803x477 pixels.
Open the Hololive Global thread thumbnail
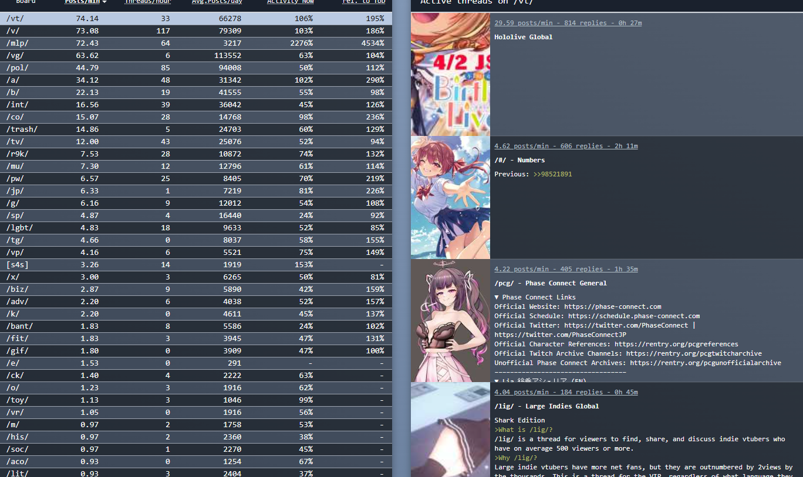(450, 74)
